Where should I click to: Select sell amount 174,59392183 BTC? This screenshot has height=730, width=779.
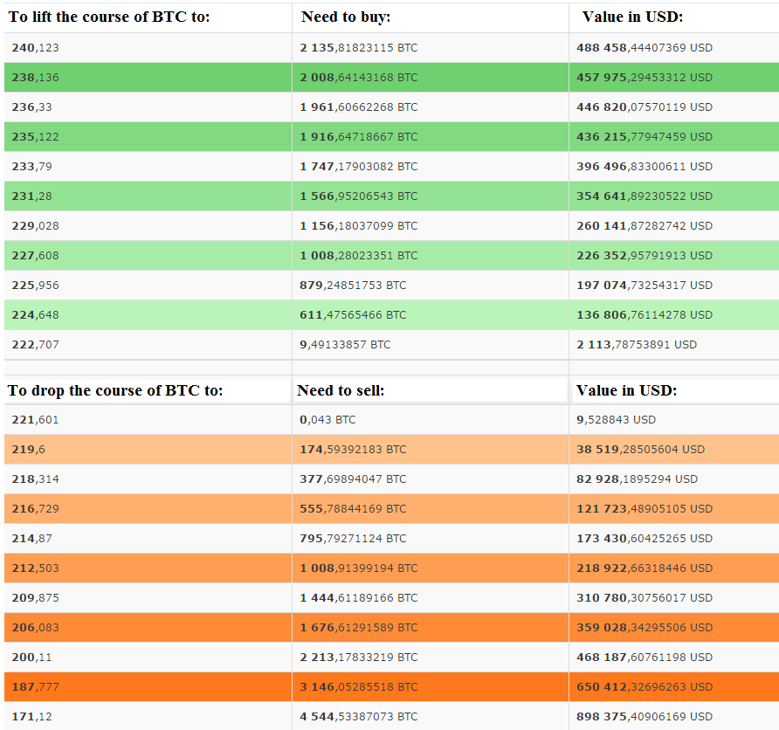(353, 450)
